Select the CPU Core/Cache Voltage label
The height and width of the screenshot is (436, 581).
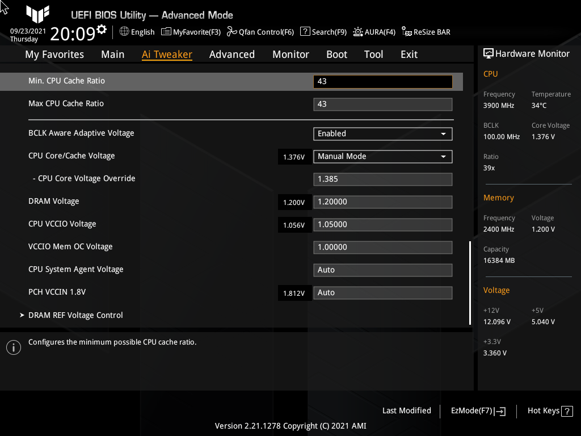click(71, 156)
